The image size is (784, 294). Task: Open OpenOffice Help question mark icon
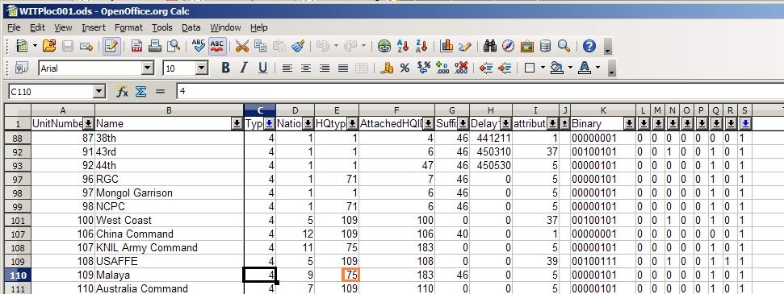(589, 47)
